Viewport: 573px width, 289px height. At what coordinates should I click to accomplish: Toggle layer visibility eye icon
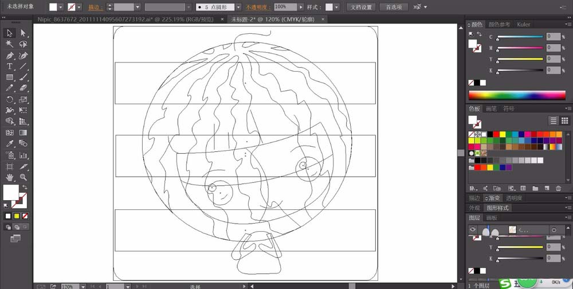point(473,229)
